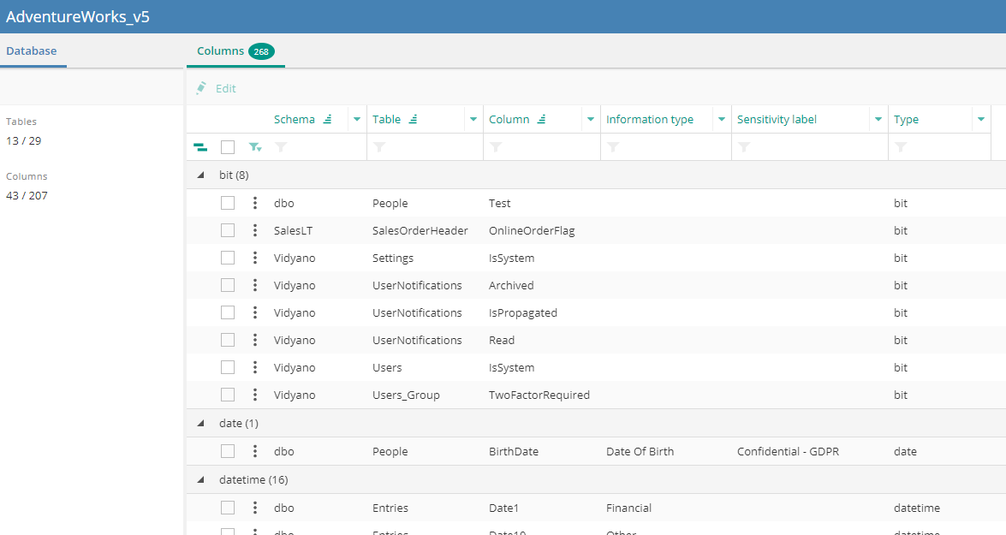
Task: Open row menu for Date1 row
Action: (254, 508)
